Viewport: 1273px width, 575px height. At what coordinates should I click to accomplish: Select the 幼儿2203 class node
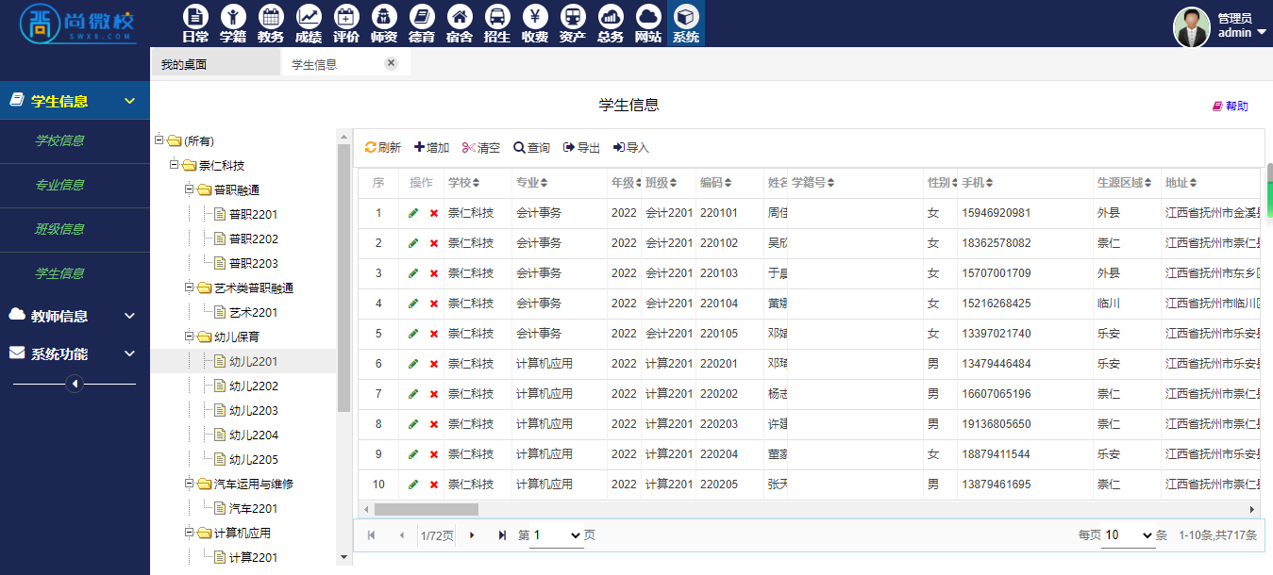(253, 410)
